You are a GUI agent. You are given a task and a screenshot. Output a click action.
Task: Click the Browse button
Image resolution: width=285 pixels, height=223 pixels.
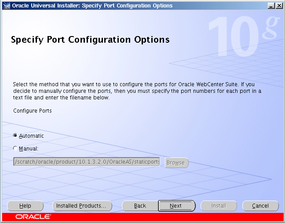click(176, 163)
